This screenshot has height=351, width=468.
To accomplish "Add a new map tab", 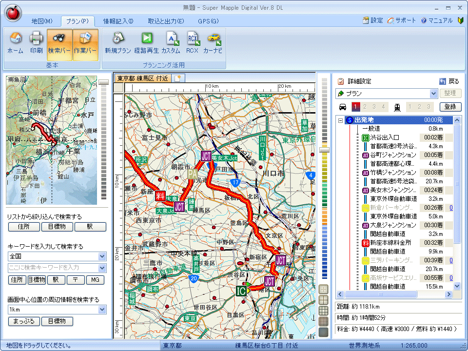I will (178, 78).
